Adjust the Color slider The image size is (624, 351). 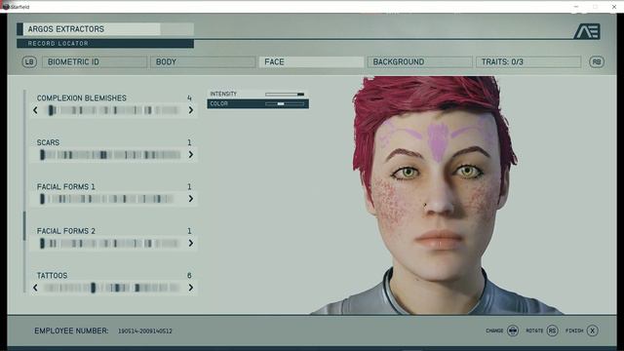(285, 104)
